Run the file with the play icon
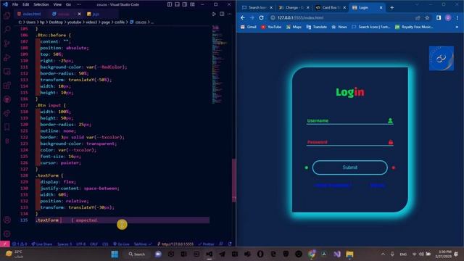The height and width of the screenshot is (261, 464). pyautogui.click(x=214, y=14)
